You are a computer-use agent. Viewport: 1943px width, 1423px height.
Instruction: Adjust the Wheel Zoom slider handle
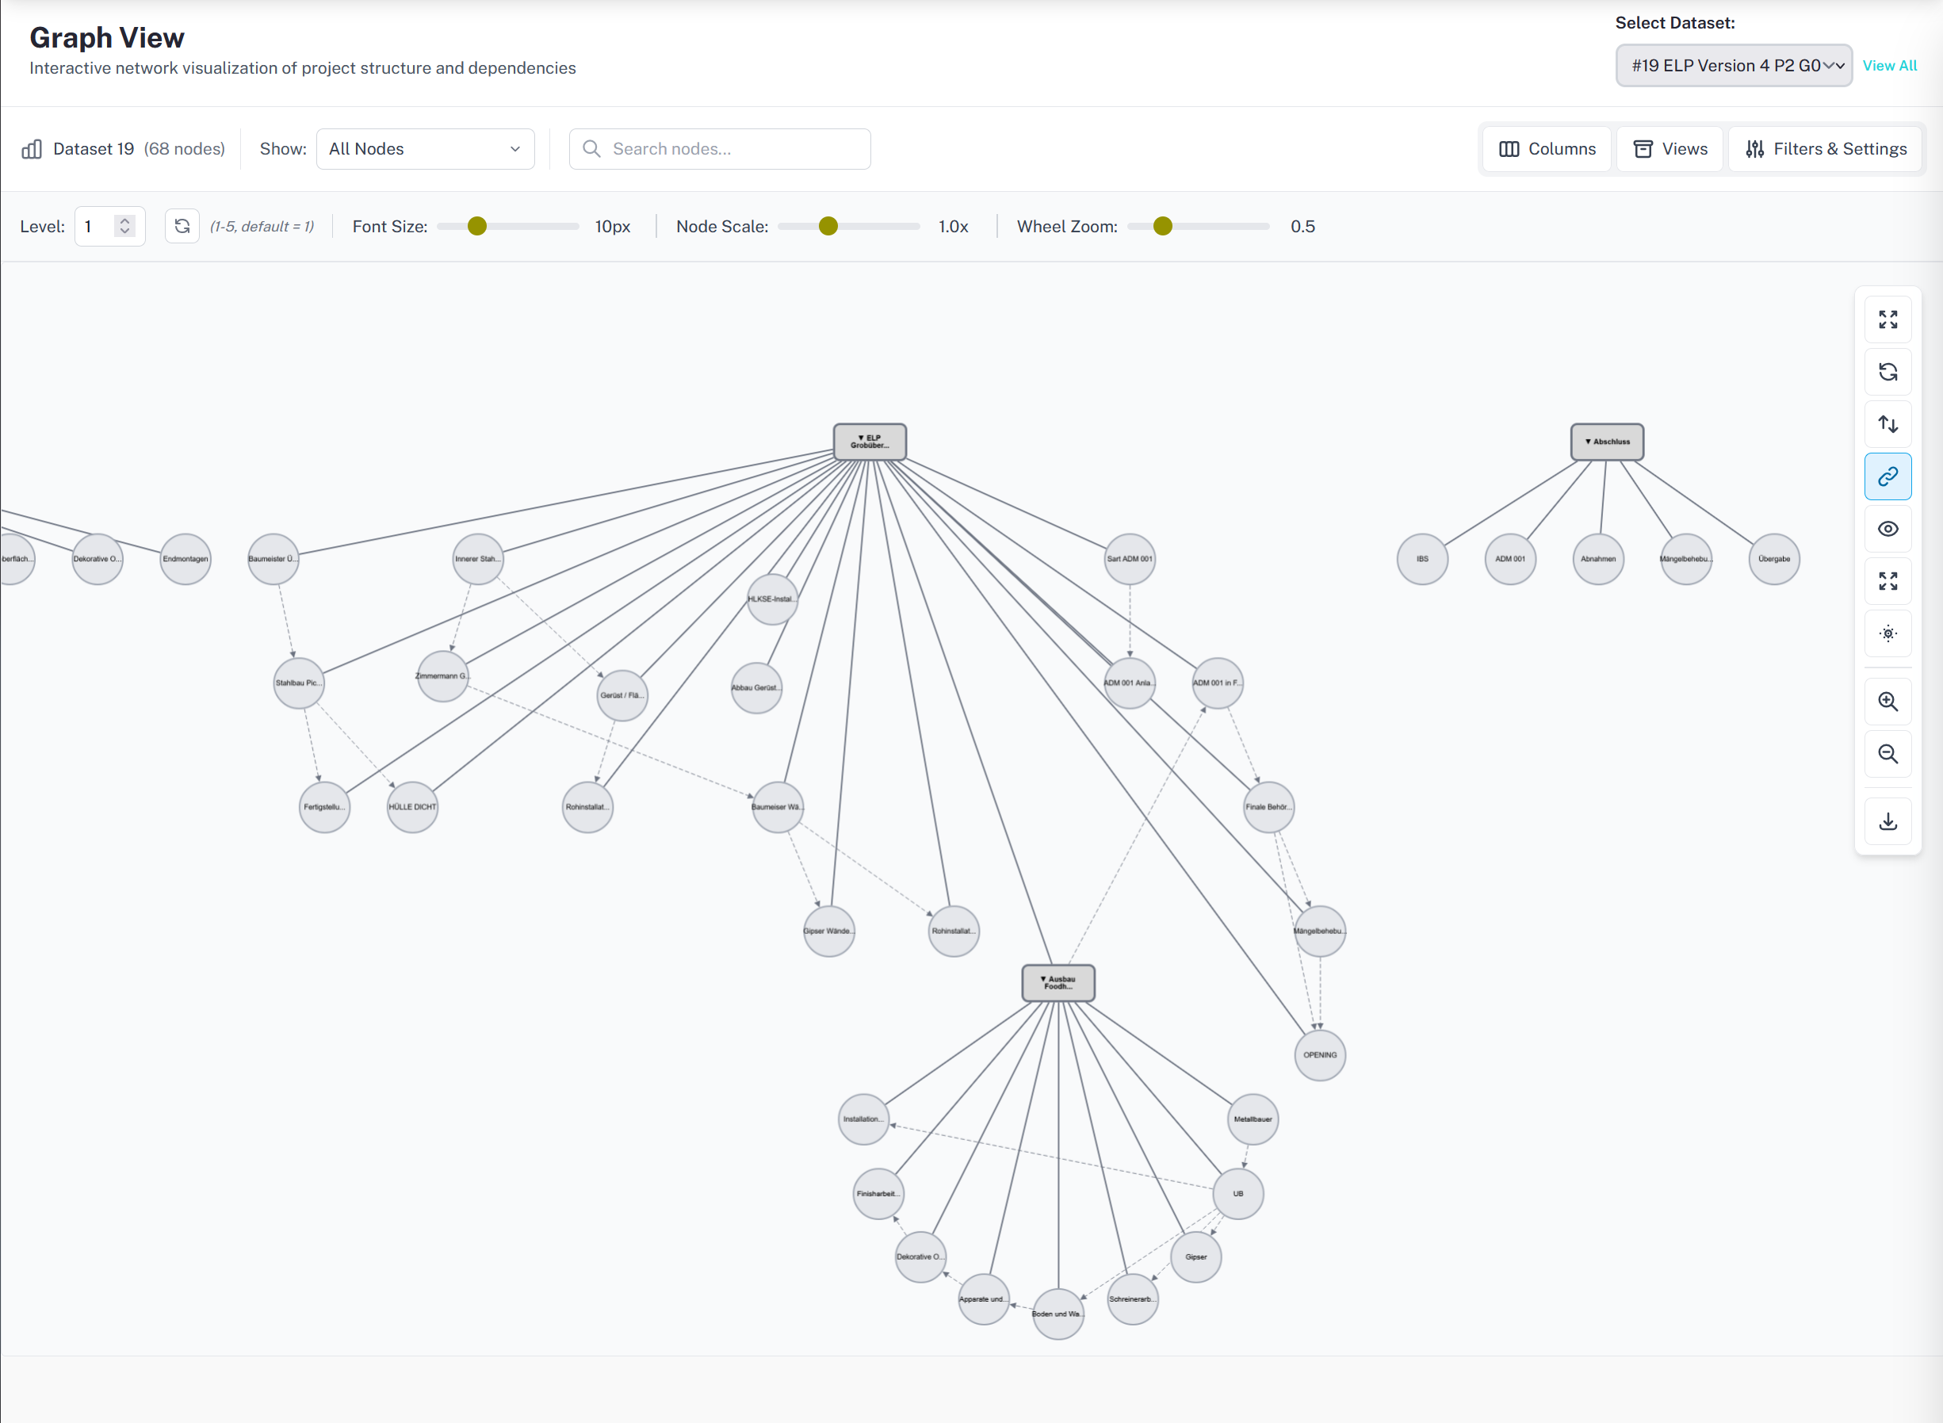[1163, 227]
